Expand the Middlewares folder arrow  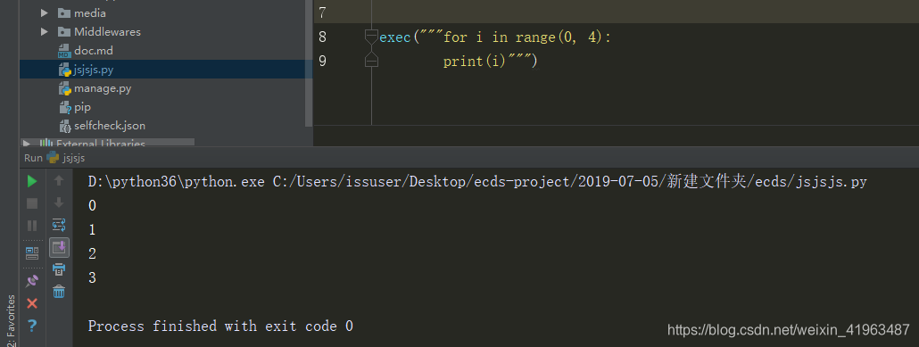tap(45, 31)
